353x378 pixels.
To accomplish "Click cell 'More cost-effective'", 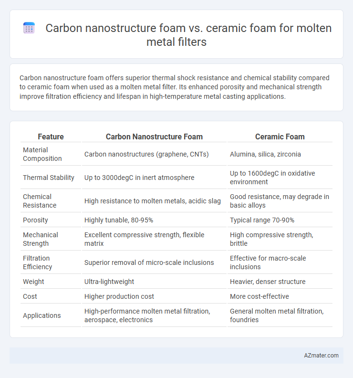I will 260,296.
